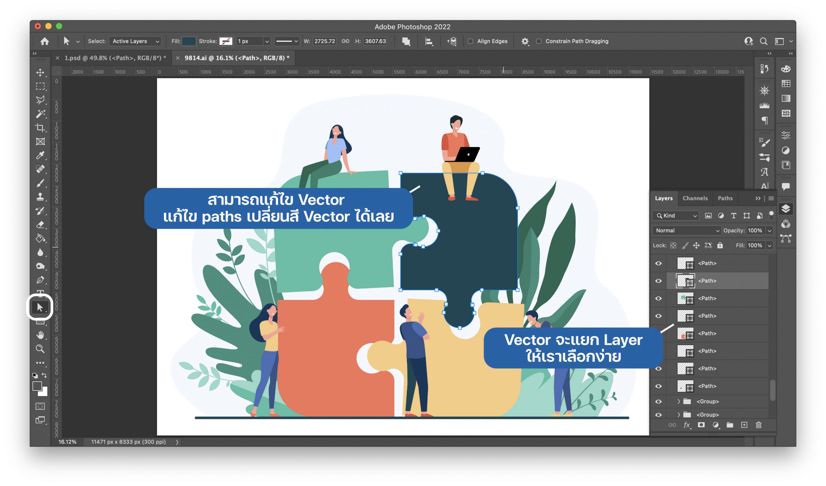Expand the first Group layer folder
Image resolution: width=826 pixels, height=486 pixels.
click(x=679, y=402)
